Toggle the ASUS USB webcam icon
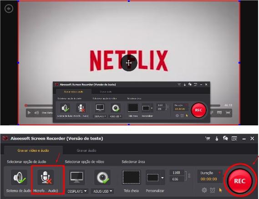The width and height of the screenshot is (259, 199). click(x=102, y=178)
